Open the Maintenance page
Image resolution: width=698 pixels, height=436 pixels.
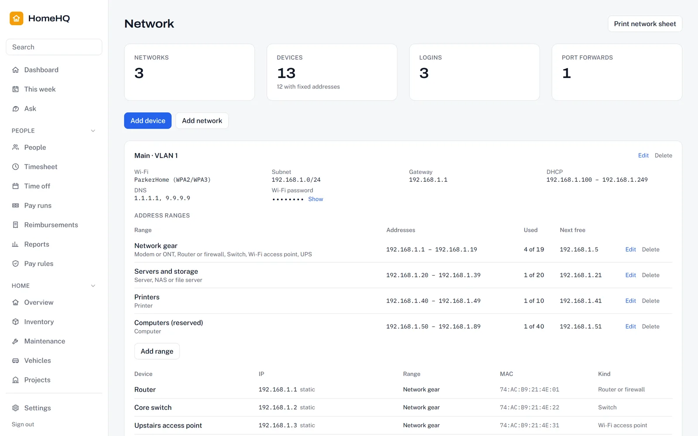pos(54,341)
